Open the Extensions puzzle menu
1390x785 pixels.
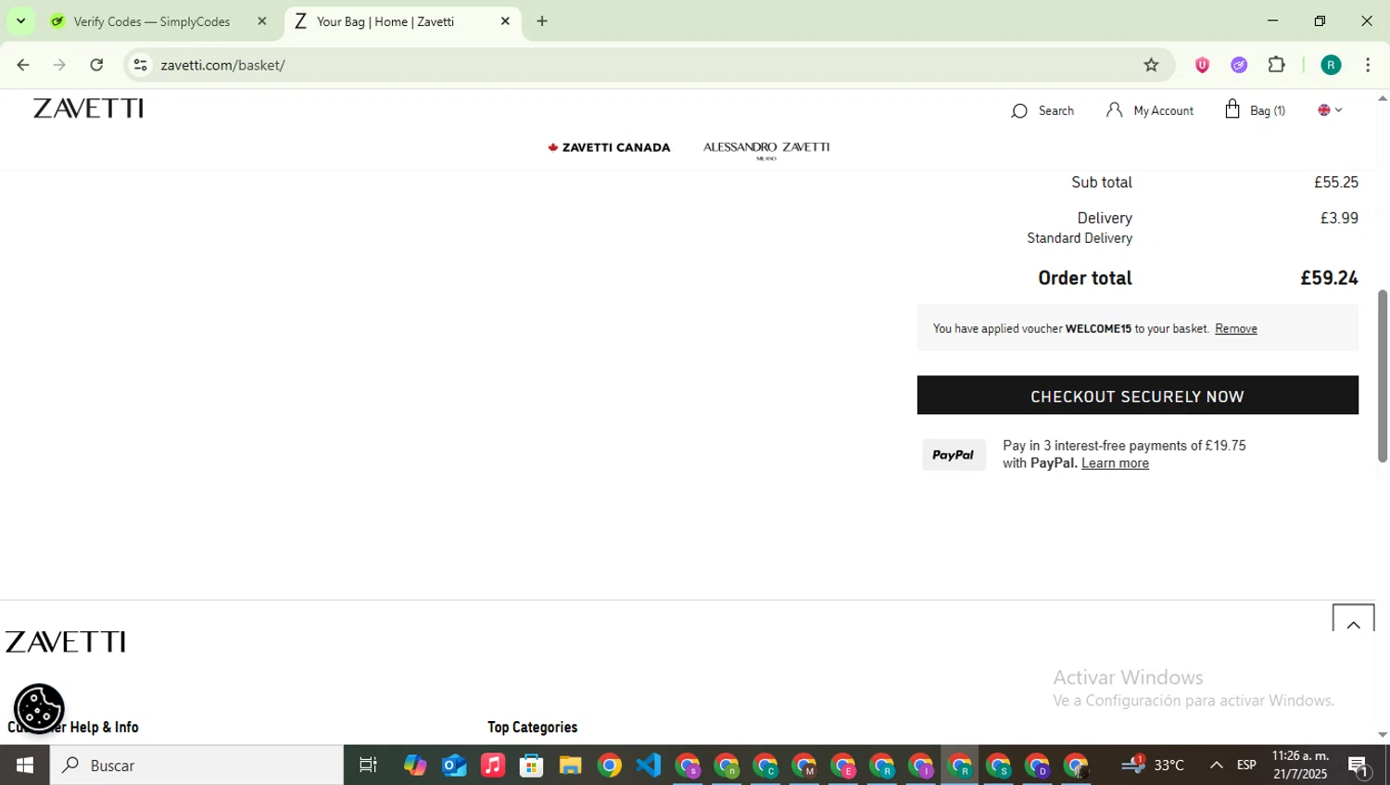tap(1277, 65)
